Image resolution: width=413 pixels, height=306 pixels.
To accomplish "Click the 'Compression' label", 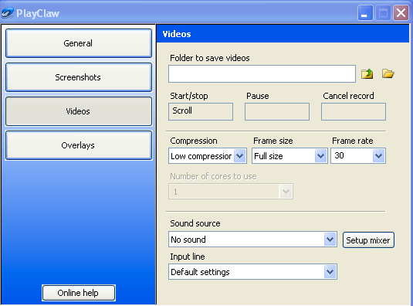I will 194,141.
